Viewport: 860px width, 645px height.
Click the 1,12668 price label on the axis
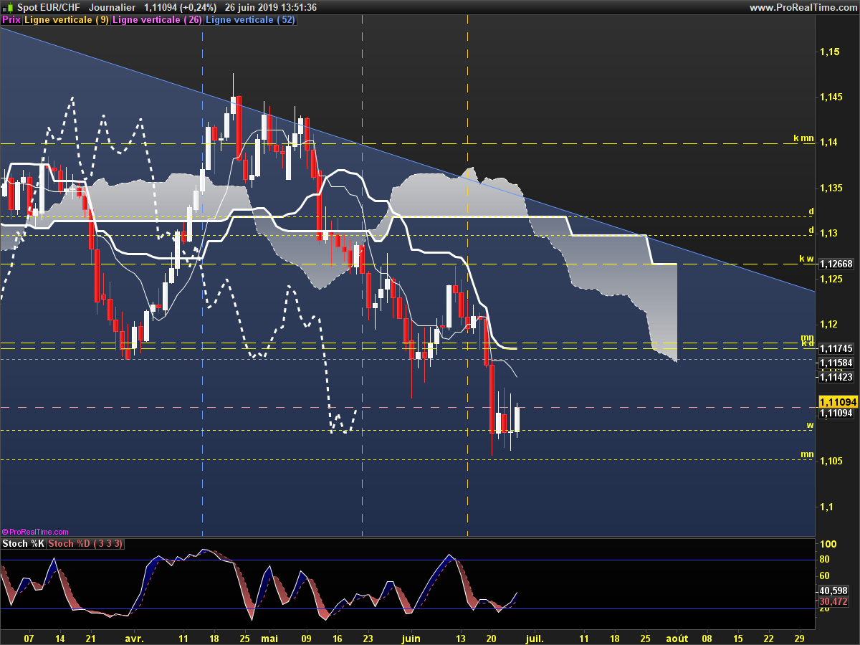[837, 264]
